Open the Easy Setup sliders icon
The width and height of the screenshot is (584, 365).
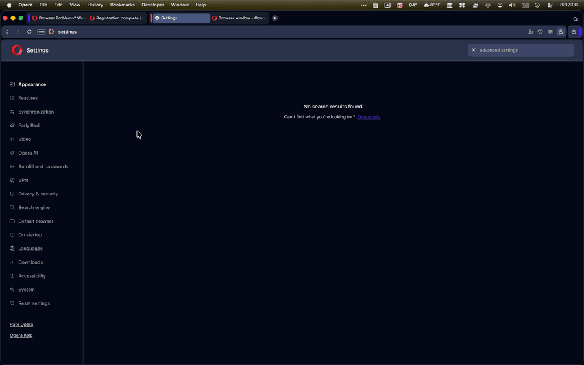pyautogui.click(x=550, y=32)
